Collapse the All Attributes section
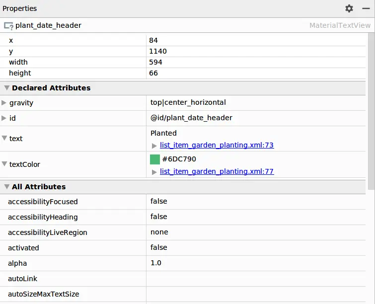375x304 pixels. pyautogui.click(x=6, y=187)
